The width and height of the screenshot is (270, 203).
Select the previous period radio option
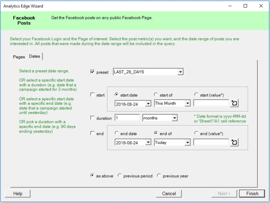[x=120, y=176]
